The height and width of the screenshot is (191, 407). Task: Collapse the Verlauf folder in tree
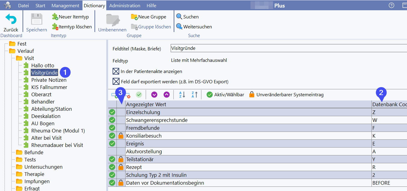click(x=12, y=51)
